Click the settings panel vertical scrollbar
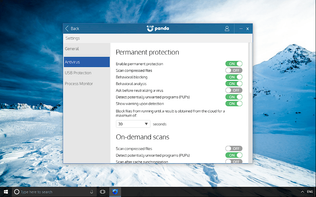Image resolution: width=316 pixels, height=197 pixels. pos(251,68)
